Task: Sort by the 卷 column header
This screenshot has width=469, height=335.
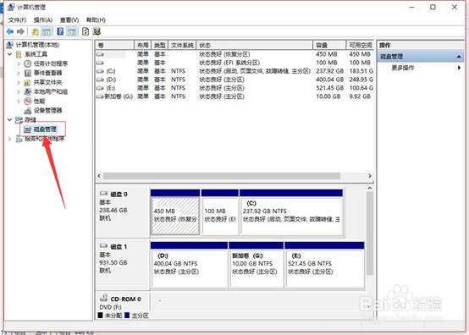Action: (x=115, y=45)
